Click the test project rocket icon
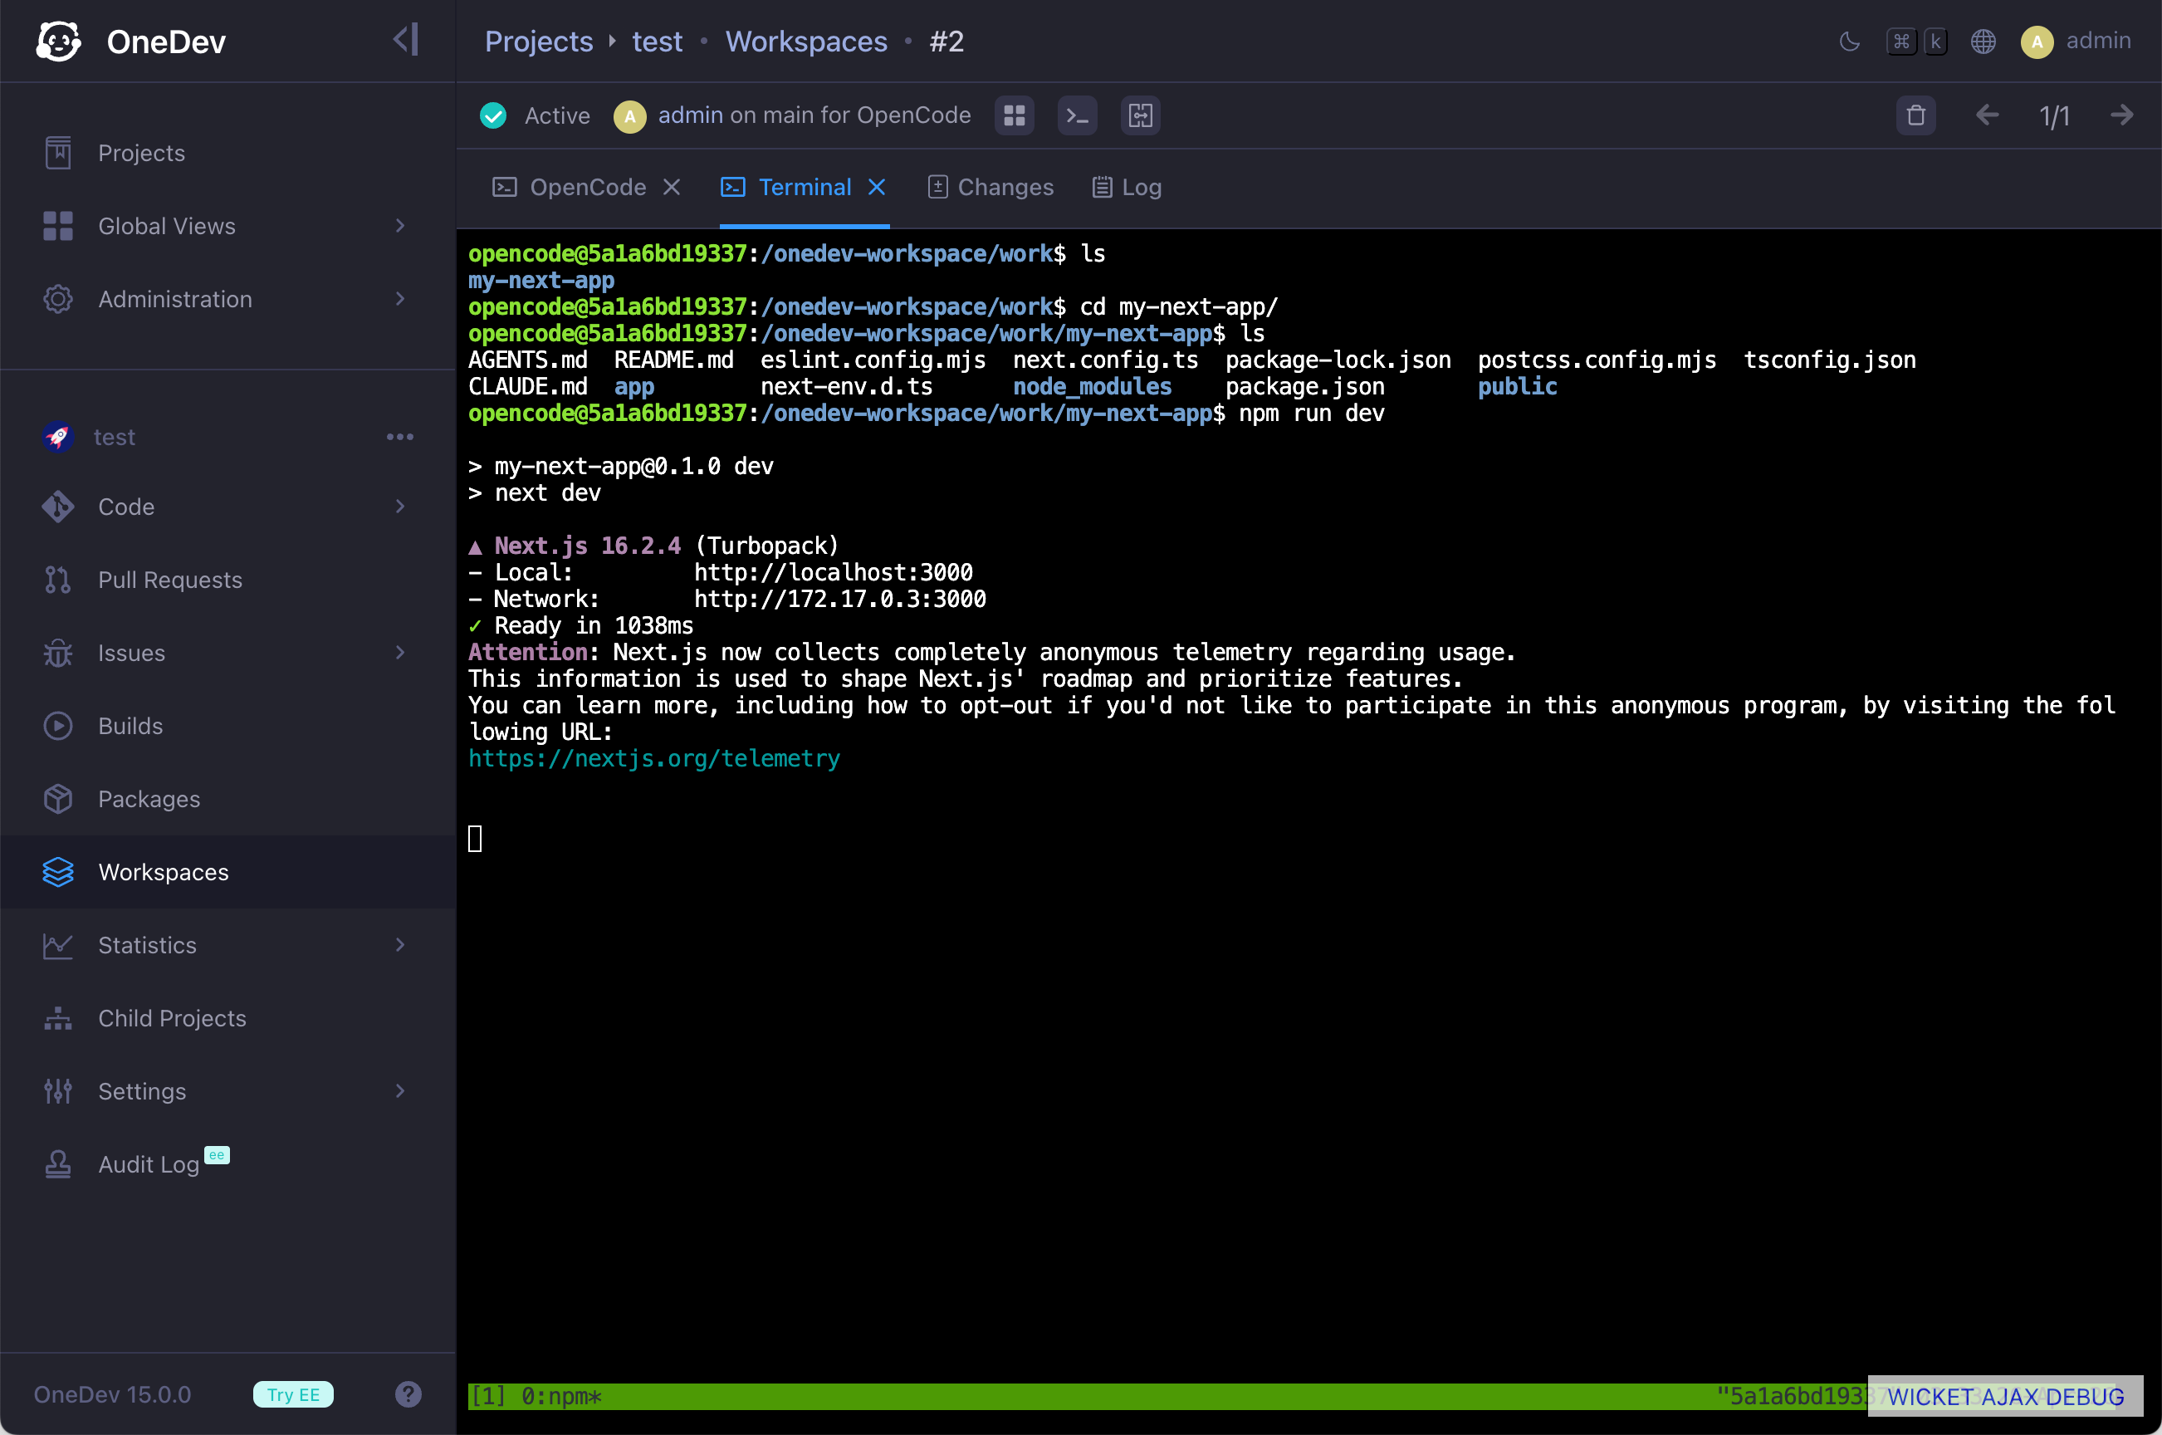 [57, 438]
